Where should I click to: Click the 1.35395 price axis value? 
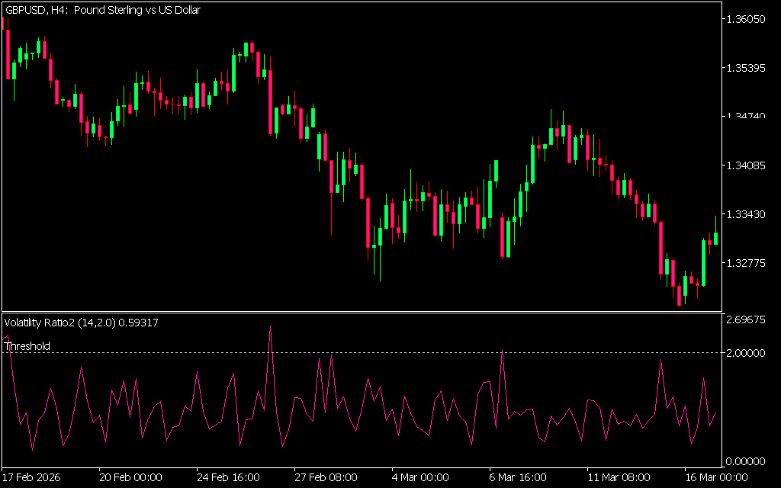click(x=747, y=68)
